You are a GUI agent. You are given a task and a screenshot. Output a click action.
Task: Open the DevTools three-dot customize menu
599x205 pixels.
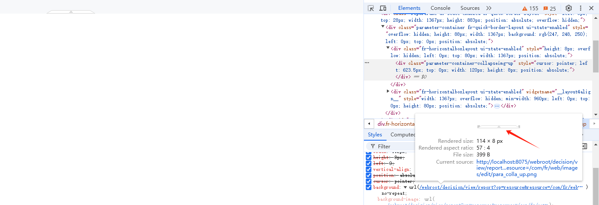(580, 8)
